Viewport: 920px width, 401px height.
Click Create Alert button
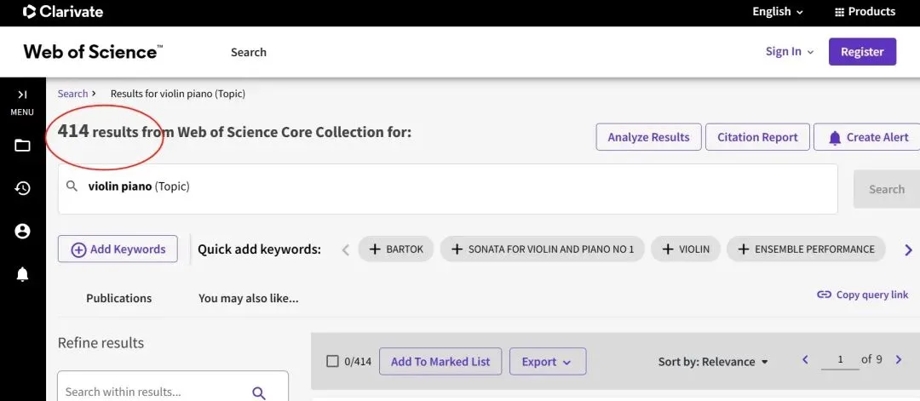click(x=866, y=137)
